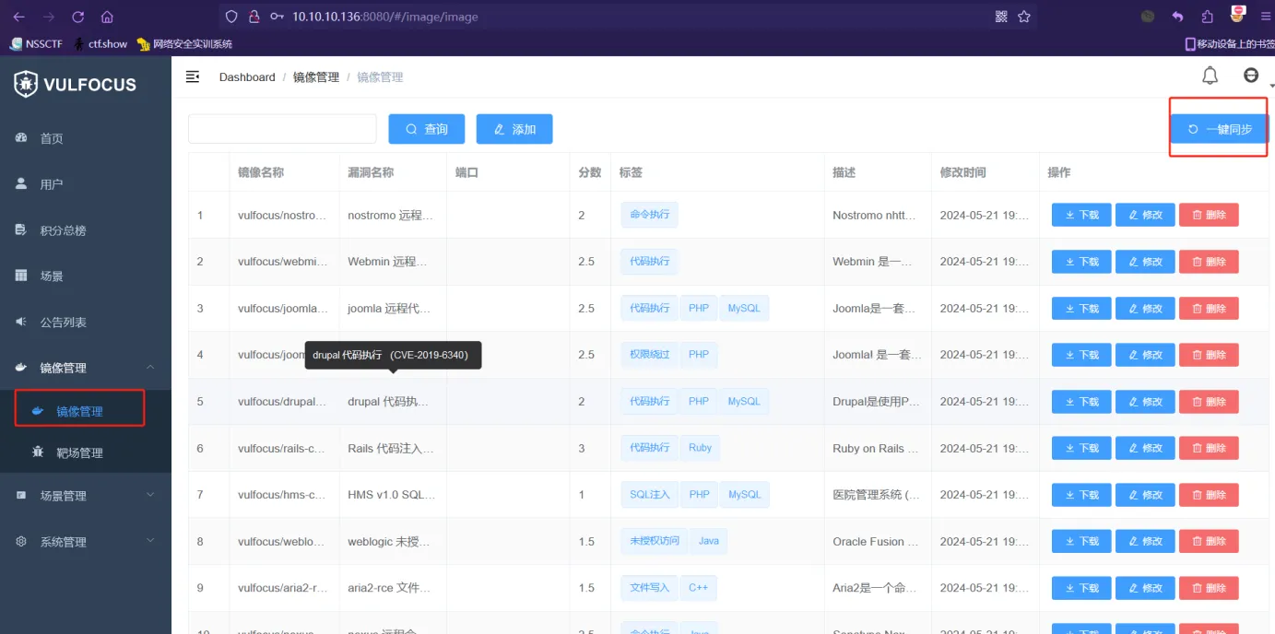Delete row 3 joomla image

[1209, 309]
